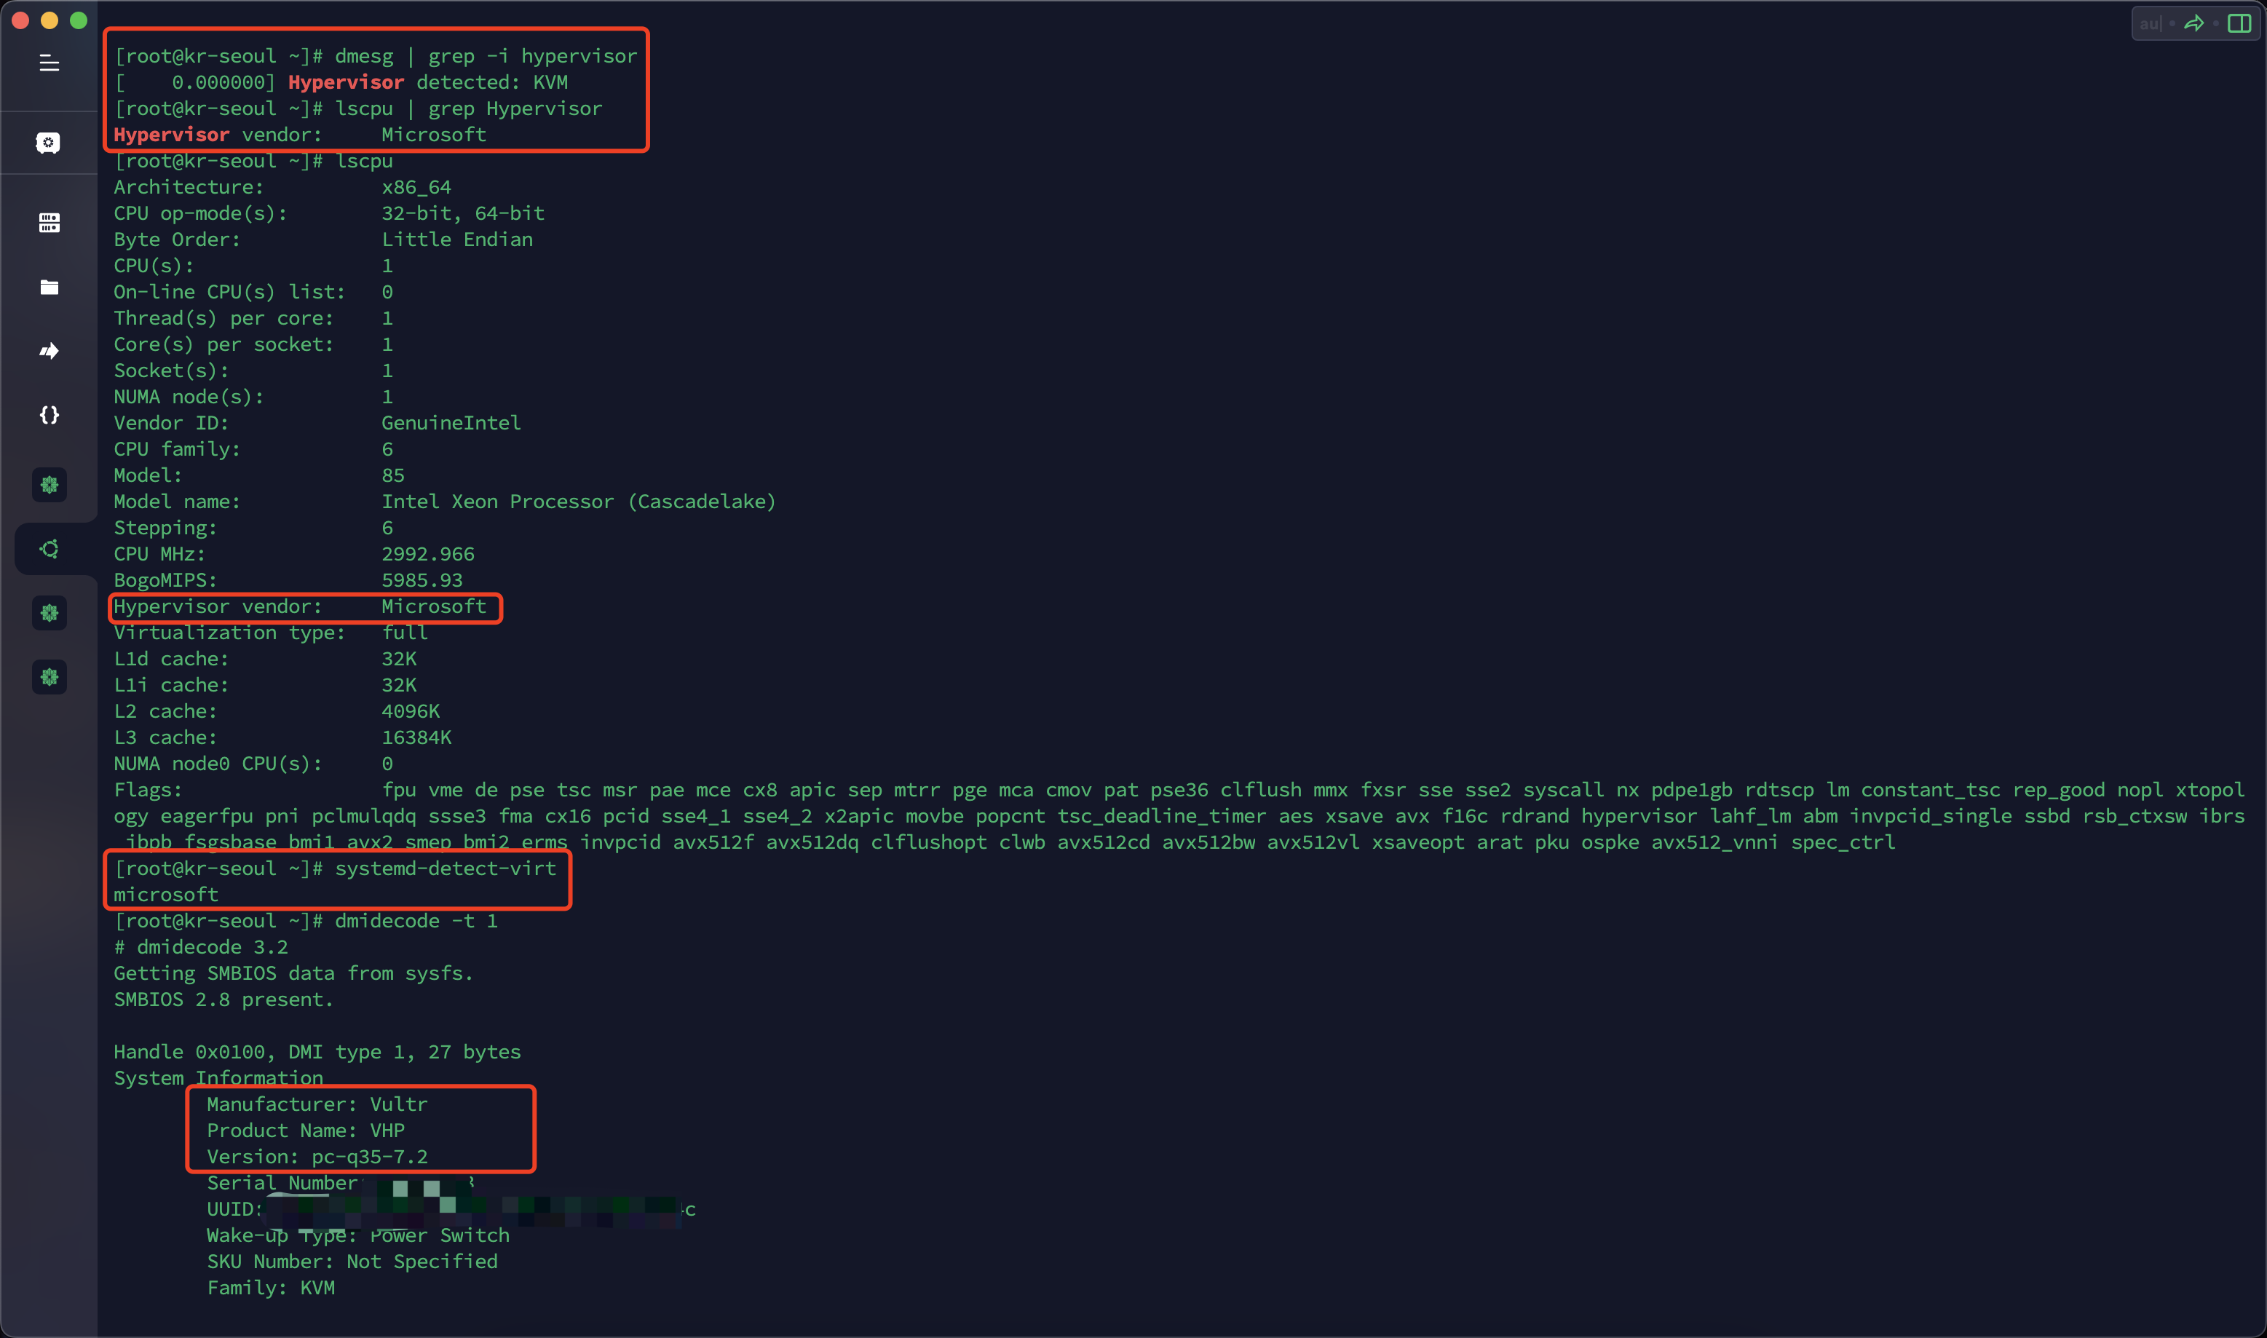
Task: Click the autocomplete "au|" indicator
Action: point(2151,23)
